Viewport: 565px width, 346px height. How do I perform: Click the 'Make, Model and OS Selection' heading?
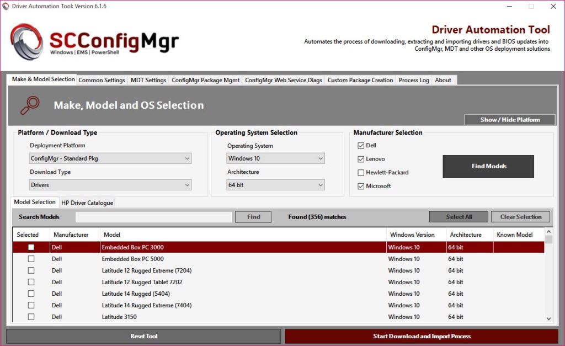coord(129,105)
